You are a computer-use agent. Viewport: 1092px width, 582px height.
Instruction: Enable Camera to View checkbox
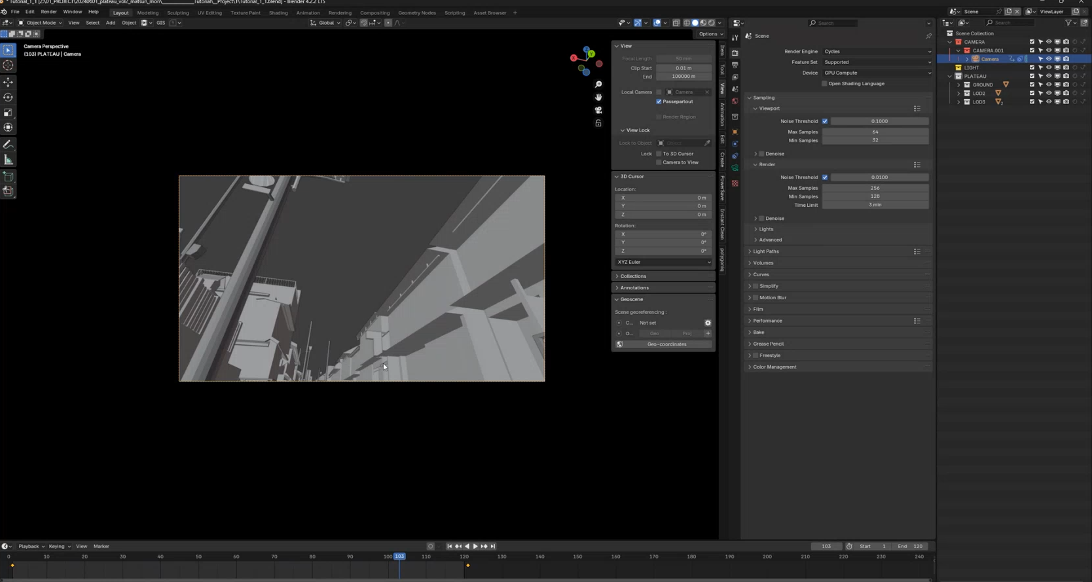(659, 162)
